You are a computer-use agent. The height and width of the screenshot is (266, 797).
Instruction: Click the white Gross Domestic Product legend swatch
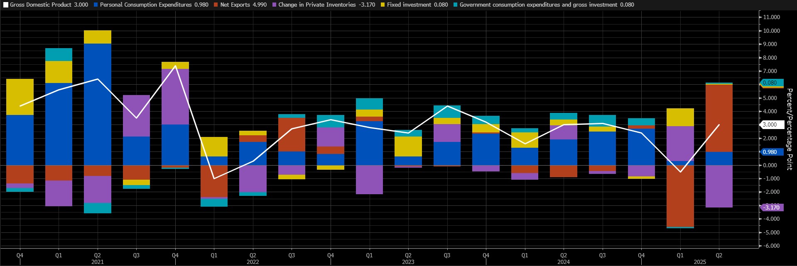(5, 5)
